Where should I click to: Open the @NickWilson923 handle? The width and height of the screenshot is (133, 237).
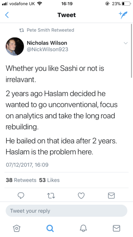pos(47,49)
